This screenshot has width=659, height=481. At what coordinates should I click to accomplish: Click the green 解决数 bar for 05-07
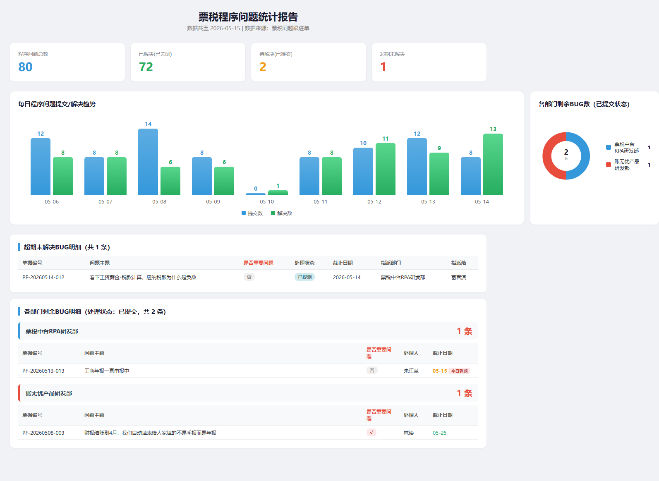tap(117, 176)
